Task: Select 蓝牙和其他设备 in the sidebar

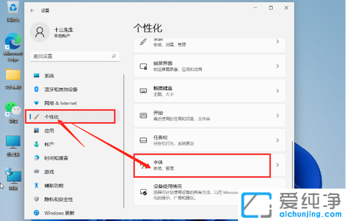Action: [x=75, y=89]
